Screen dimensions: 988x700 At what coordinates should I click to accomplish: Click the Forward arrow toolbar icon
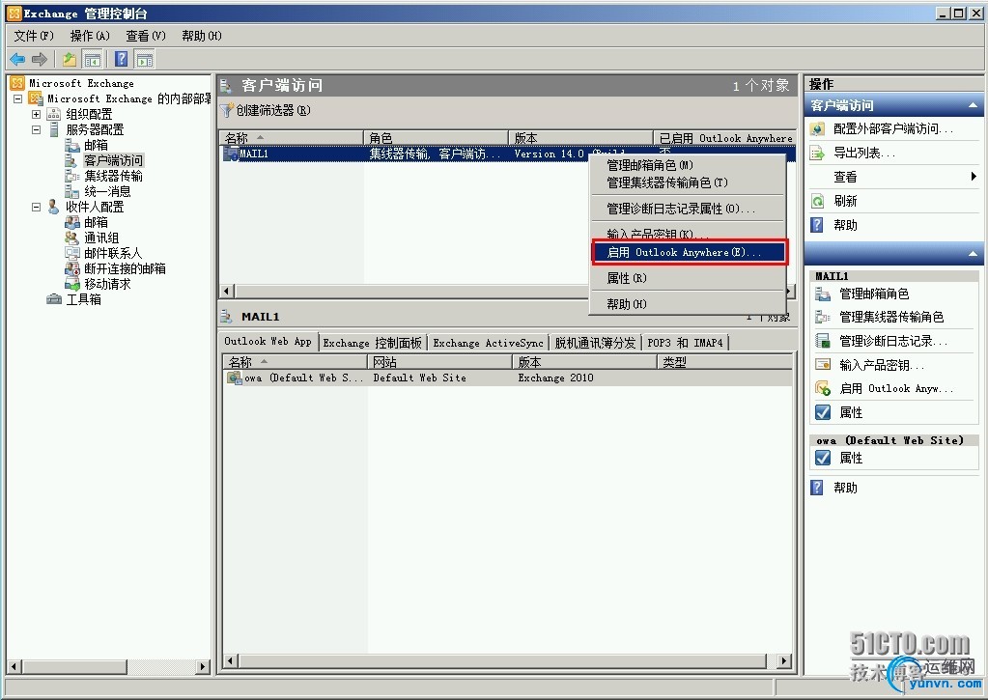40,59
